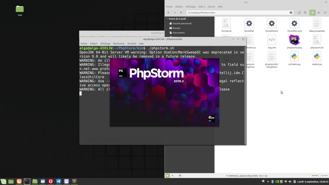Select the idea.properties file
This screenshot has width=329, height=185.
pos(317,25)
